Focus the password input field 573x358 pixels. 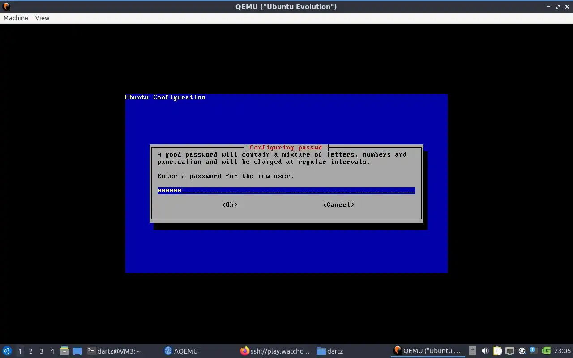point(286,191)
